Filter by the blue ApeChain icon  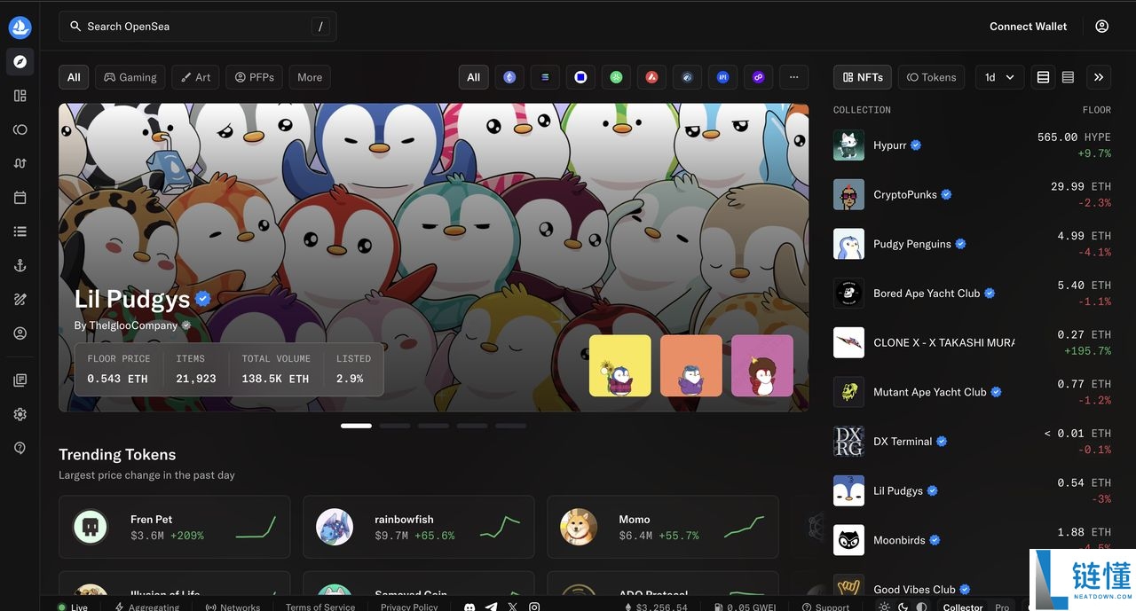click(722, 77)
